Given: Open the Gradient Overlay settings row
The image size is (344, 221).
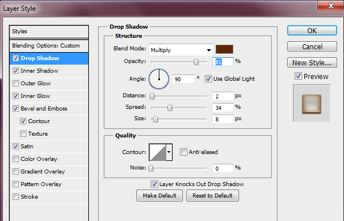Looking at the screenshot, I should 49,172.
